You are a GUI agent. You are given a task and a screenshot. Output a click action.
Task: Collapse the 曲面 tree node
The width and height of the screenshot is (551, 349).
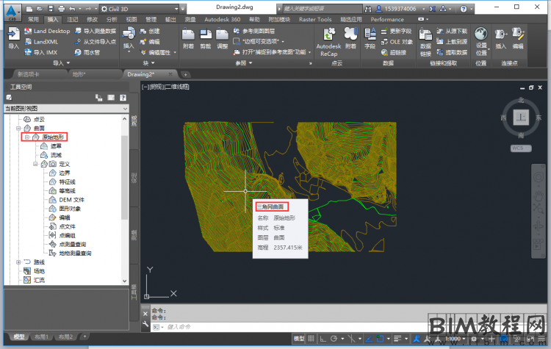coord(18,129)
